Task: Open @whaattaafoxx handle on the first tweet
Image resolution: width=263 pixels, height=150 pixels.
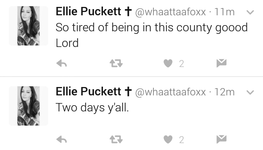Action: (x=171, y=12)
